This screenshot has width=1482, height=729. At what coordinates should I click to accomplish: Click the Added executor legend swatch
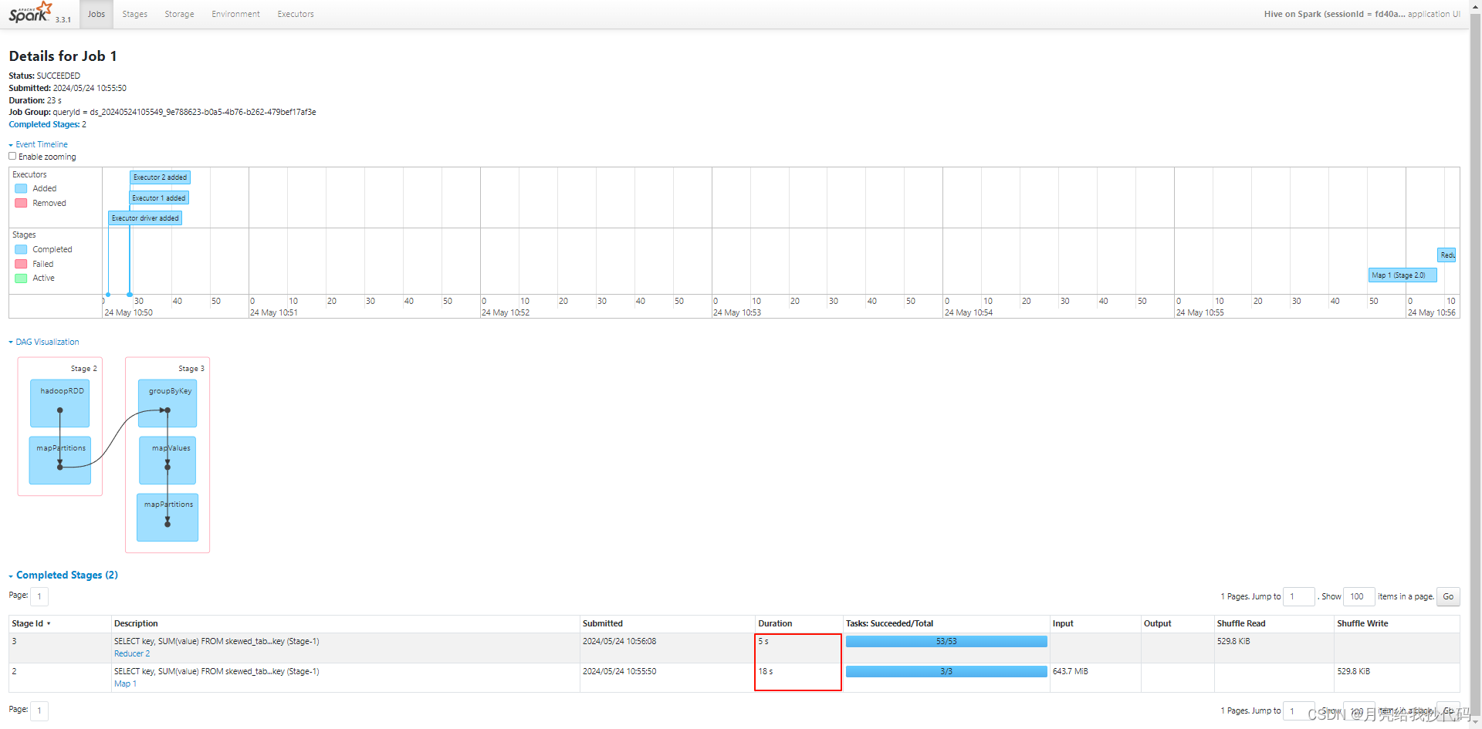[x=21, y=188]
